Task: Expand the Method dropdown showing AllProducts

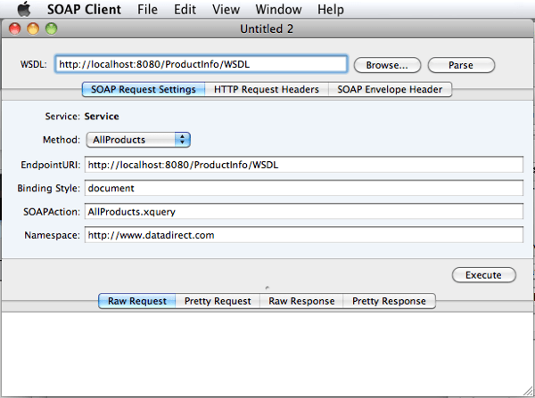Action: click(138, 140)
